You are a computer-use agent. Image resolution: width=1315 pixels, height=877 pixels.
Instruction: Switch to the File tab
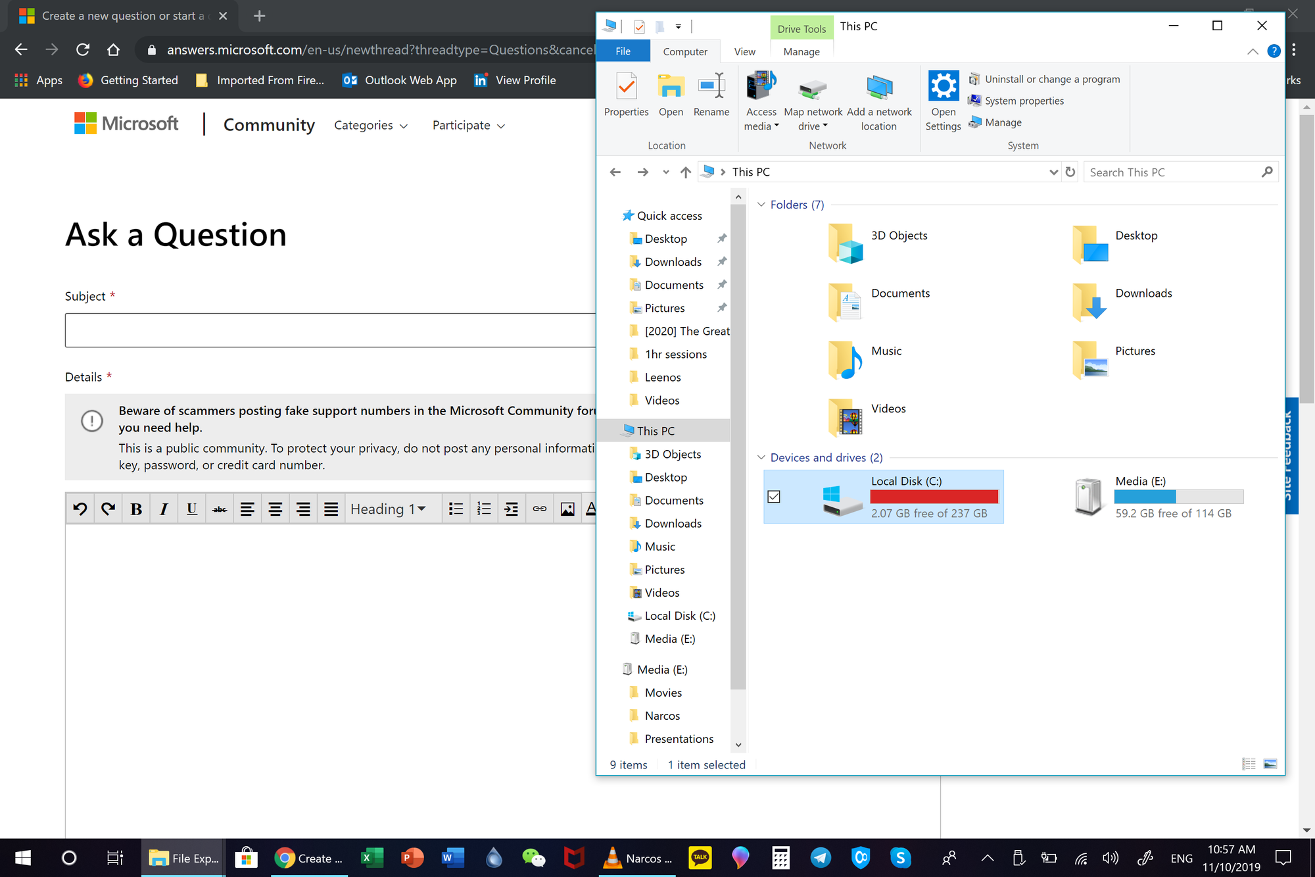(x=623, y=51)
